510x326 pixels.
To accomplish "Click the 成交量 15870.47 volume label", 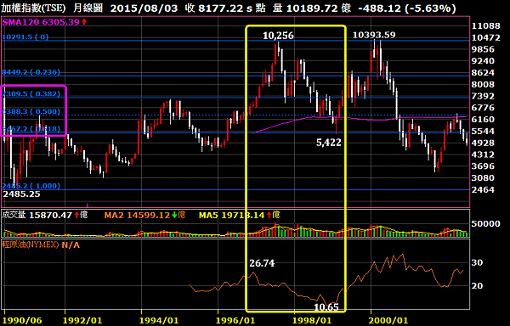I will (37, 215).
